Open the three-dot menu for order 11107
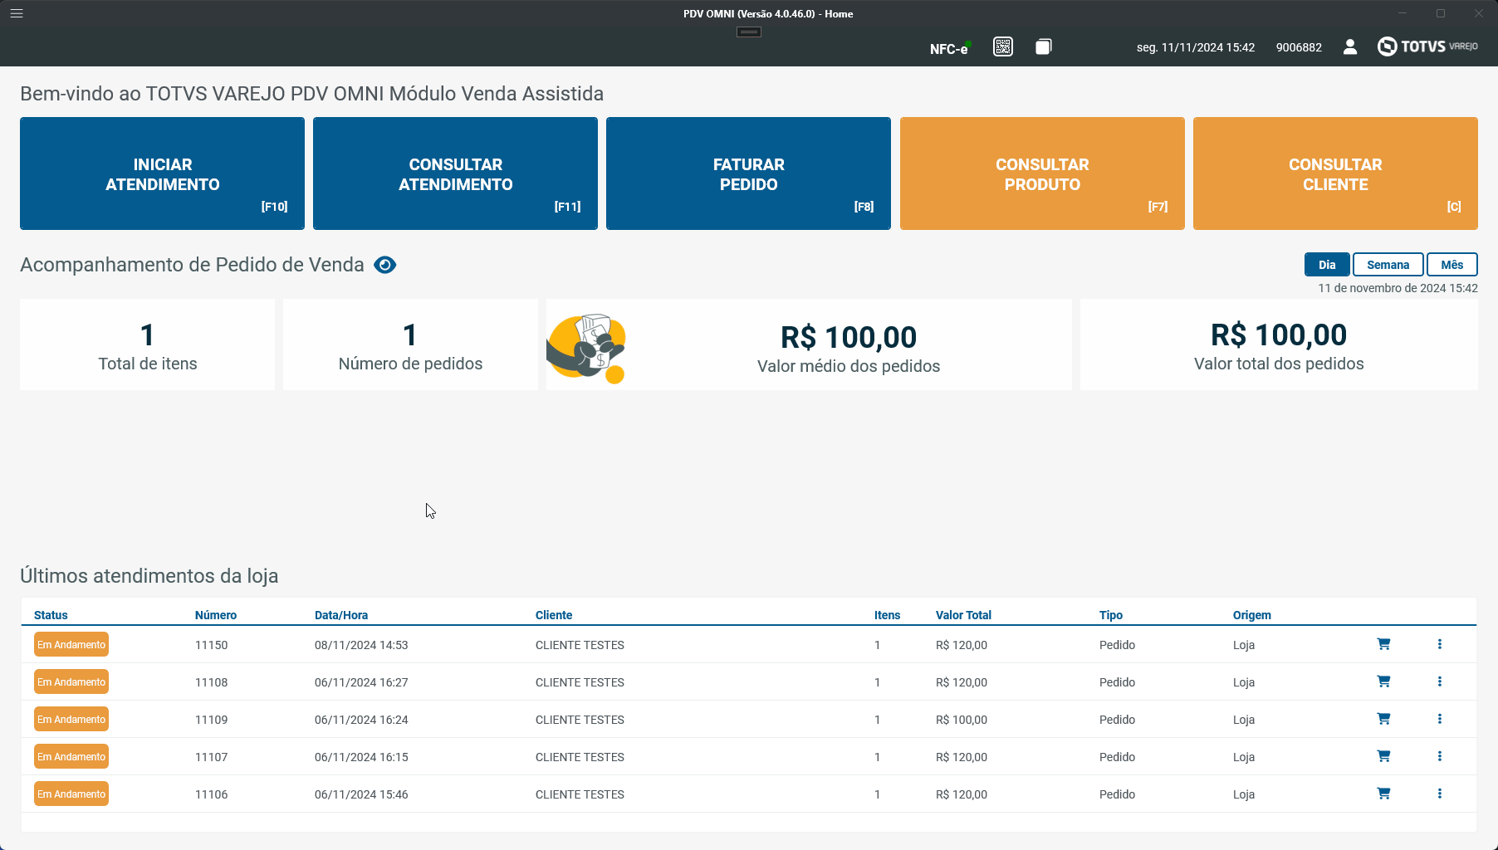Viewport: 1498px width, 850px height. 1440,756
